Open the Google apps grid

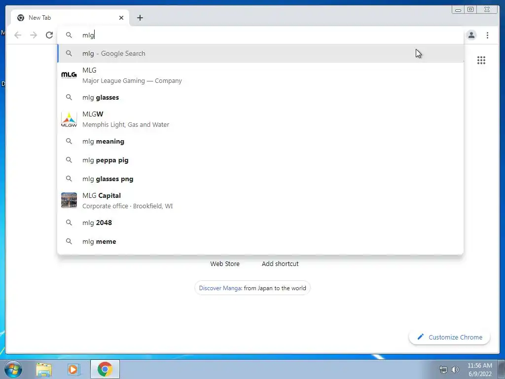pyautogui.click(x=481, y=60)
